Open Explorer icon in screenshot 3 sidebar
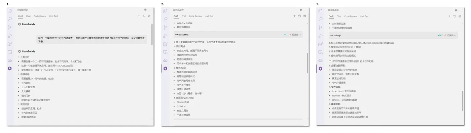471x133 pixels. [320, 11]
